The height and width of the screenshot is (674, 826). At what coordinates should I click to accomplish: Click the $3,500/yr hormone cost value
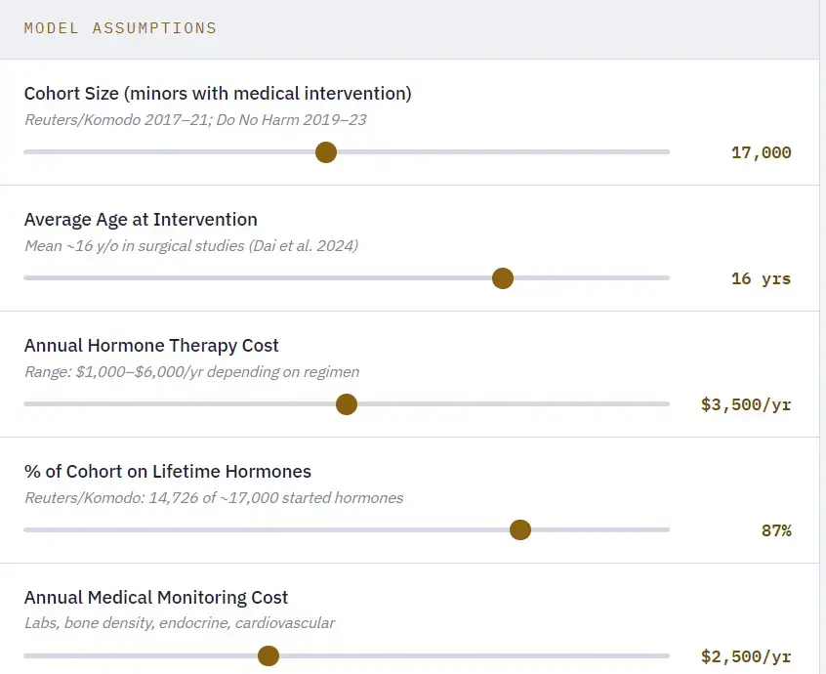click(x=746, y=404)
